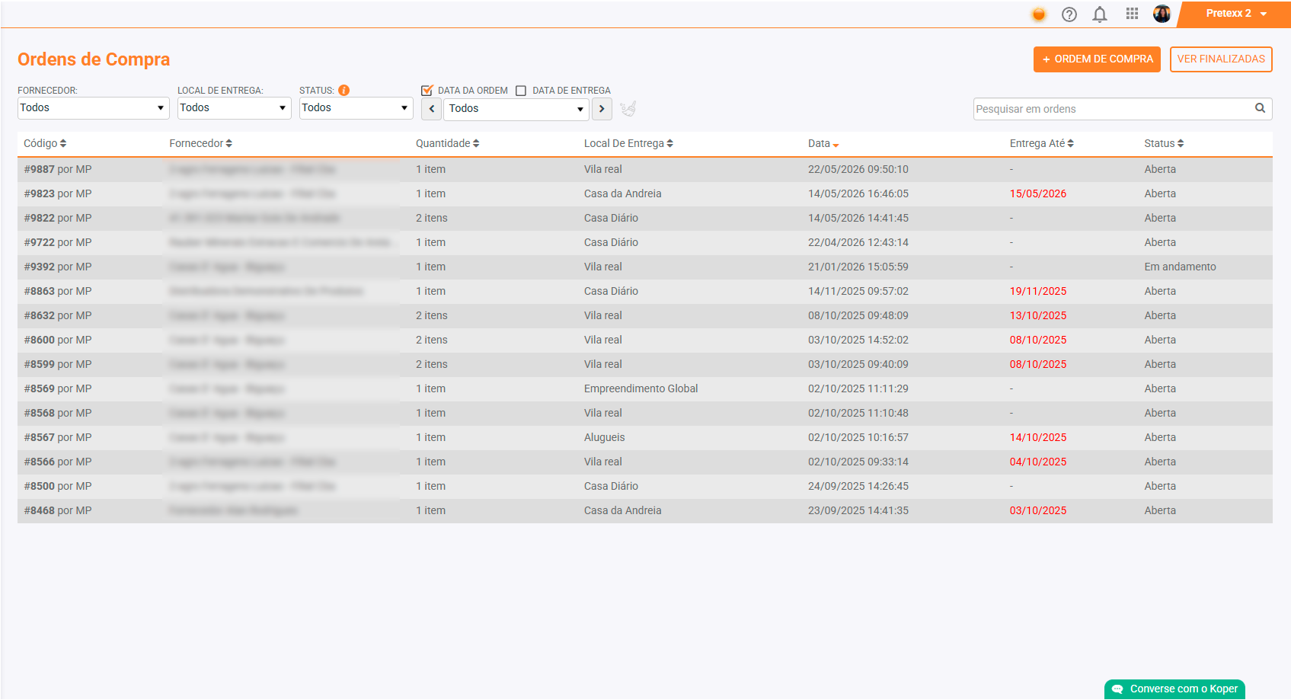This screenshot has height=700, width=1291.
Task: Sort by the Local De Entrega column
Action: (x=628, y=143)
